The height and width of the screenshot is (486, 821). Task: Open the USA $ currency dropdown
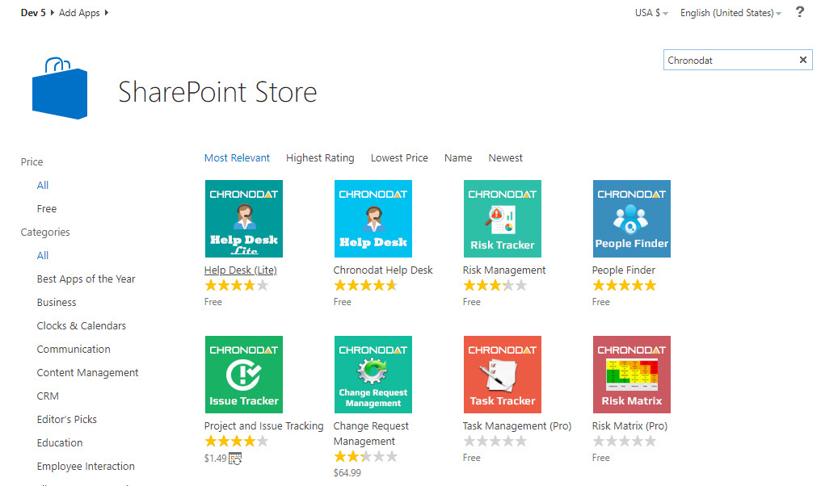pyautogui.click(x=651, y=13)
